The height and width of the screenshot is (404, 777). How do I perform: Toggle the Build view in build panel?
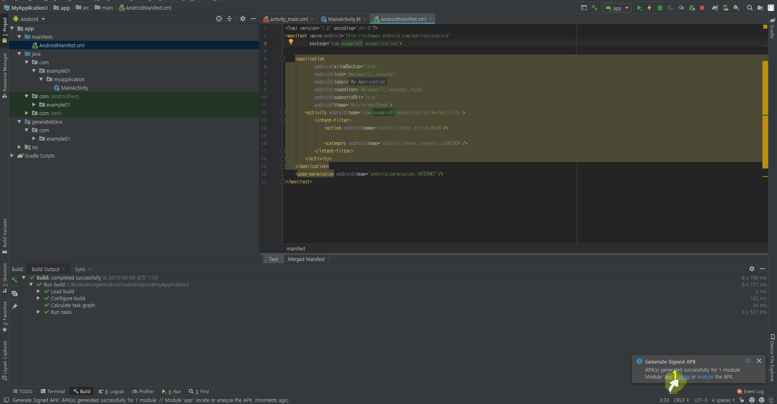tap(15, 293)
